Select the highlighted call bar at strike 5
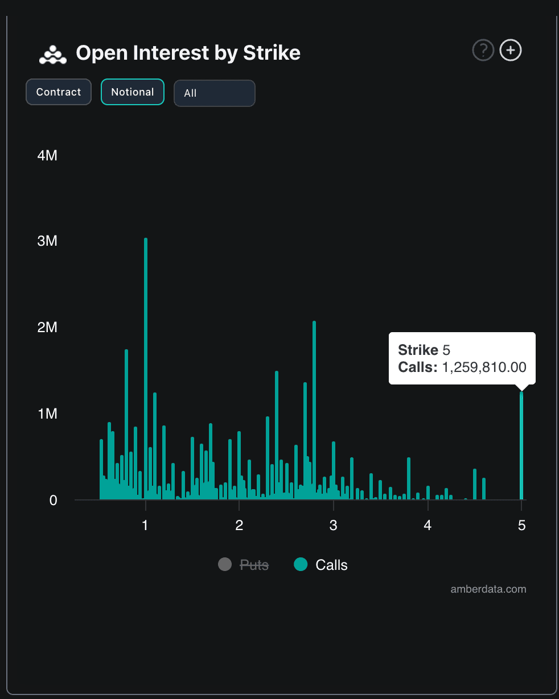Screen dimensions: 559x699 521,445
